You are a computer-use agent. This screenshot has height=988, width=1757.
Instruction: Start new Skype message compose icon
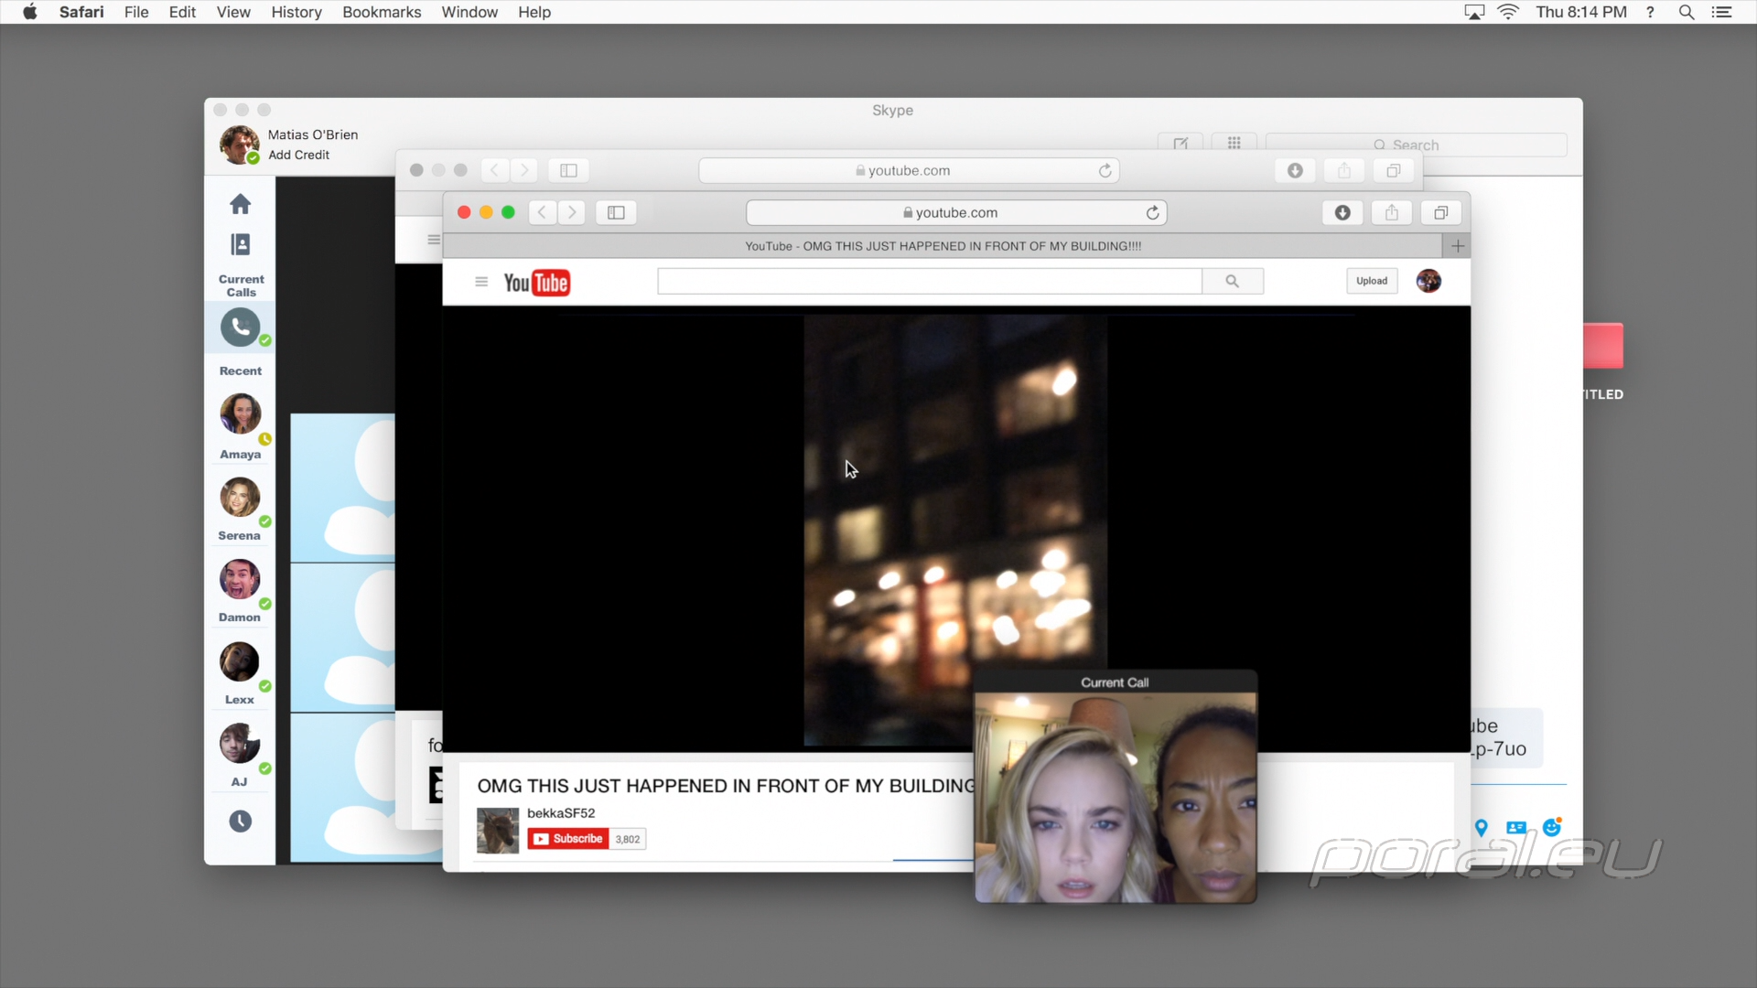1180,143
